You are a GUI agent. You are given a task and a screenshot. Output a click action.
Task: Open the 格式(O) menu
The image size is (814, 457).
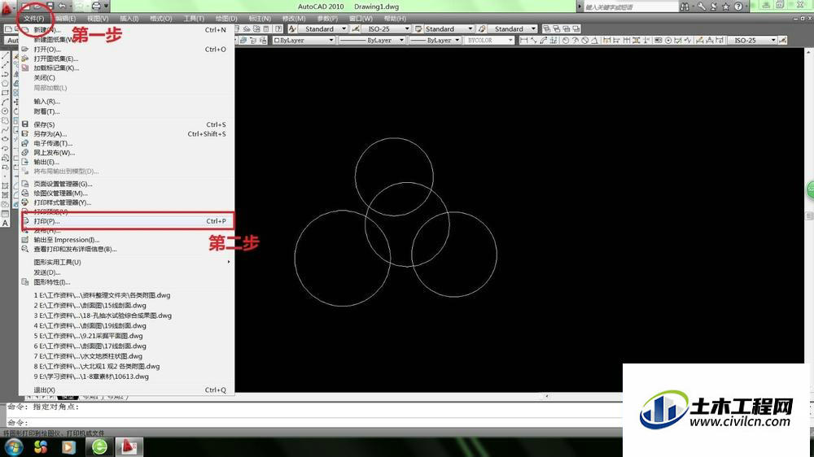coord(161,19)
